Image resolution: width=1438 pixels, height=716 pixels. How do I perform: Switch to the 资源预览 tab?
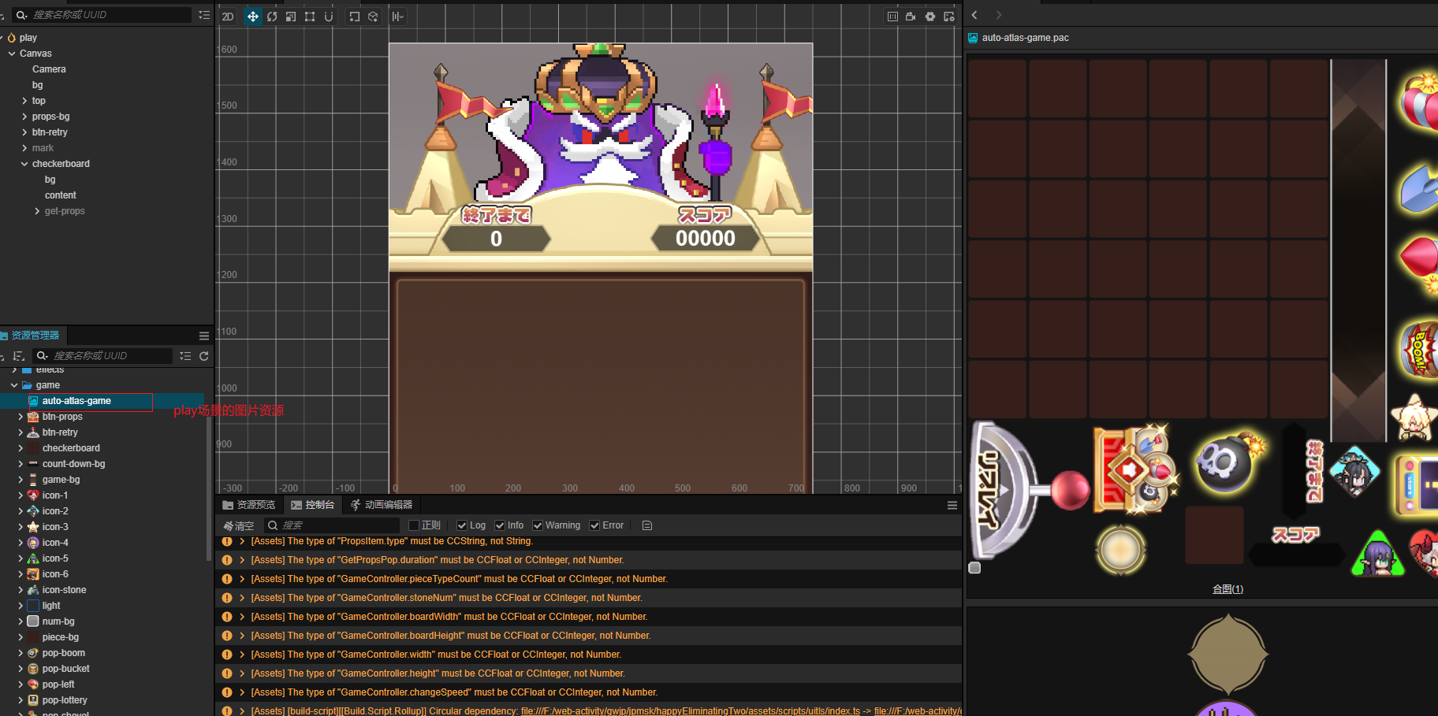click(249, 505)
